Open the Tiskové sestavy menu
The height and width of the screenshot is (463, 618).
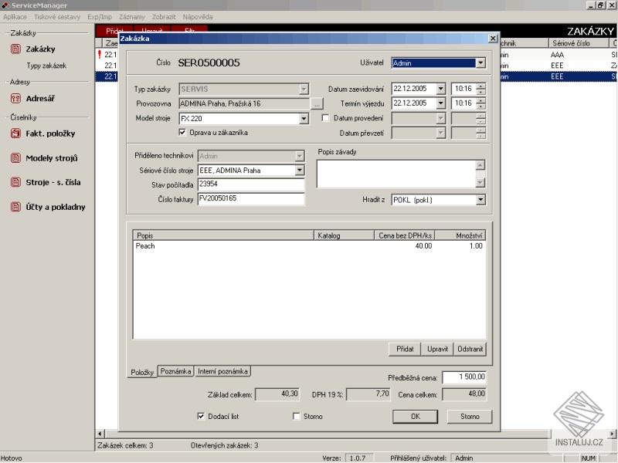(57, 17)
